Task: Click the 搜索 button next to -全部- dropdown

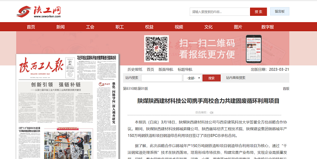Action: click(x=212, y=78)
